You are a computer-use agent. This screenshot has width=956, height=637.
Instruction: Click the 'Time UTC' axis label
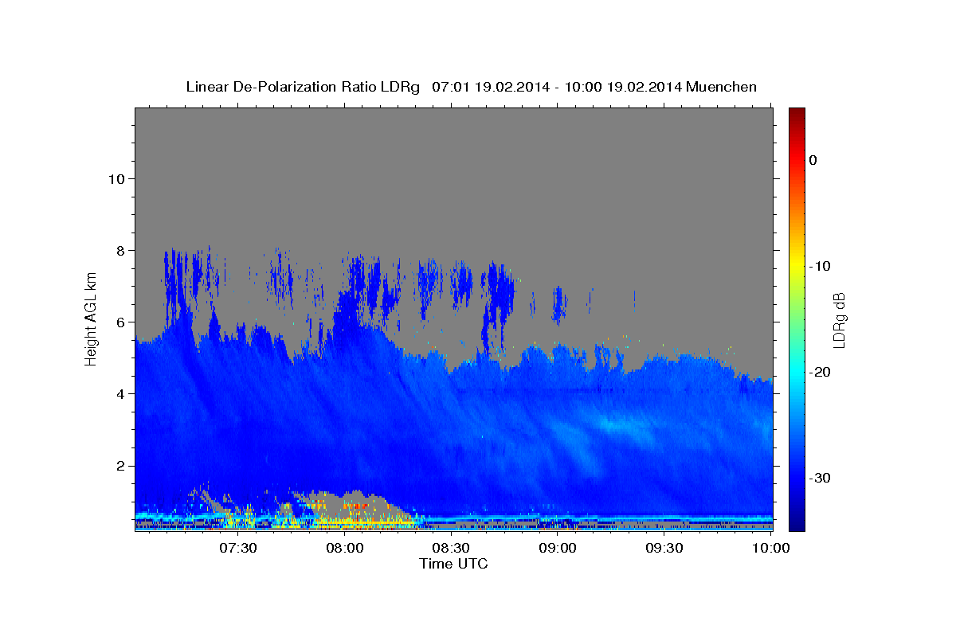(x=453, y=565)
